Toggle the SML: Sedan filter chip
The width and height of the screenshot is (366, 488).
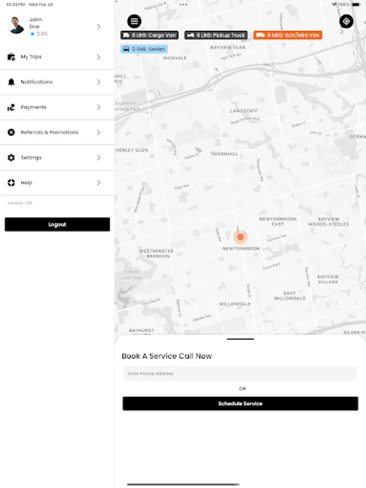click(144, 49)
